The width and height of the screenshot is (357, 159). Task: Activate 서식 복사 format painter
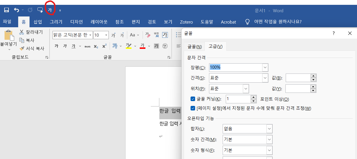pos(32,49)
